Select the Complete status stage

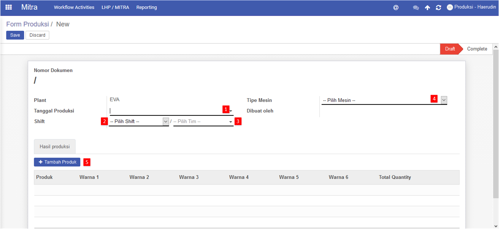click(x=477, y=49)
